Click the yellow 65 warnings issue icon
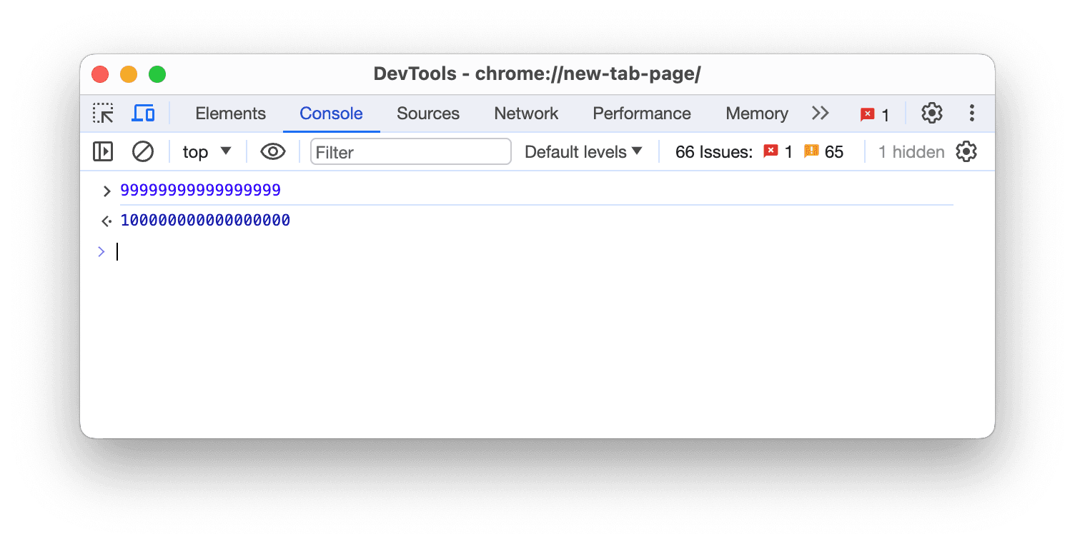 [x=811, y=151]
